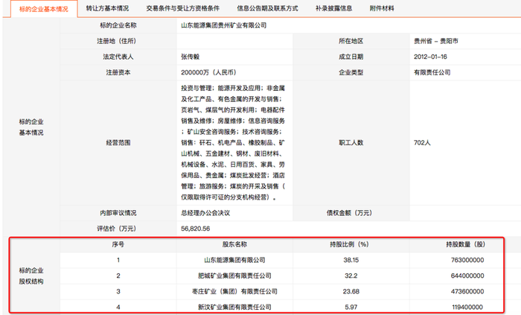521x315 pixels.
Task: Select company name 山东能源集团贵州矿业有限公司
Action: coord(223,25)
